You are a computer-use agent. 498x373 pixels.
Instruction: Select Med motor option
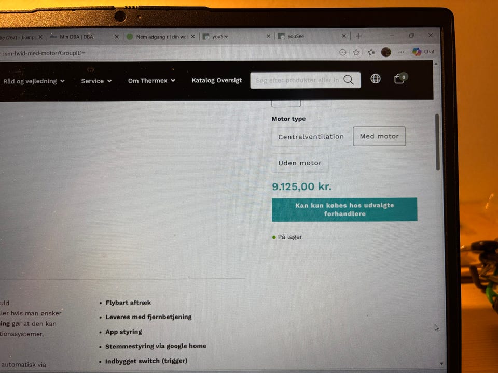tap(379, 136)
